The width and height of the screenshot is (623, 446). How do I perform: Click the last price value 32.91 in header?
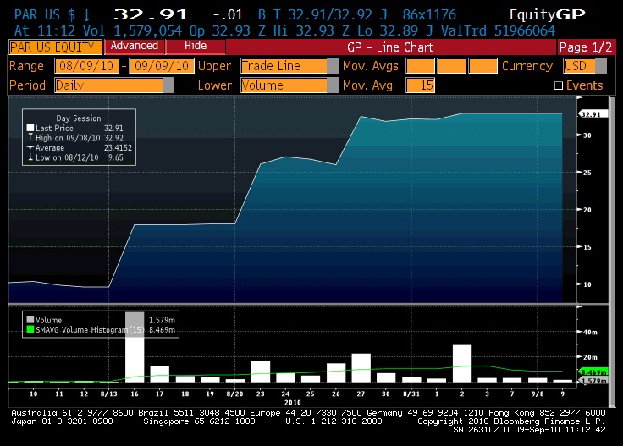151,14
